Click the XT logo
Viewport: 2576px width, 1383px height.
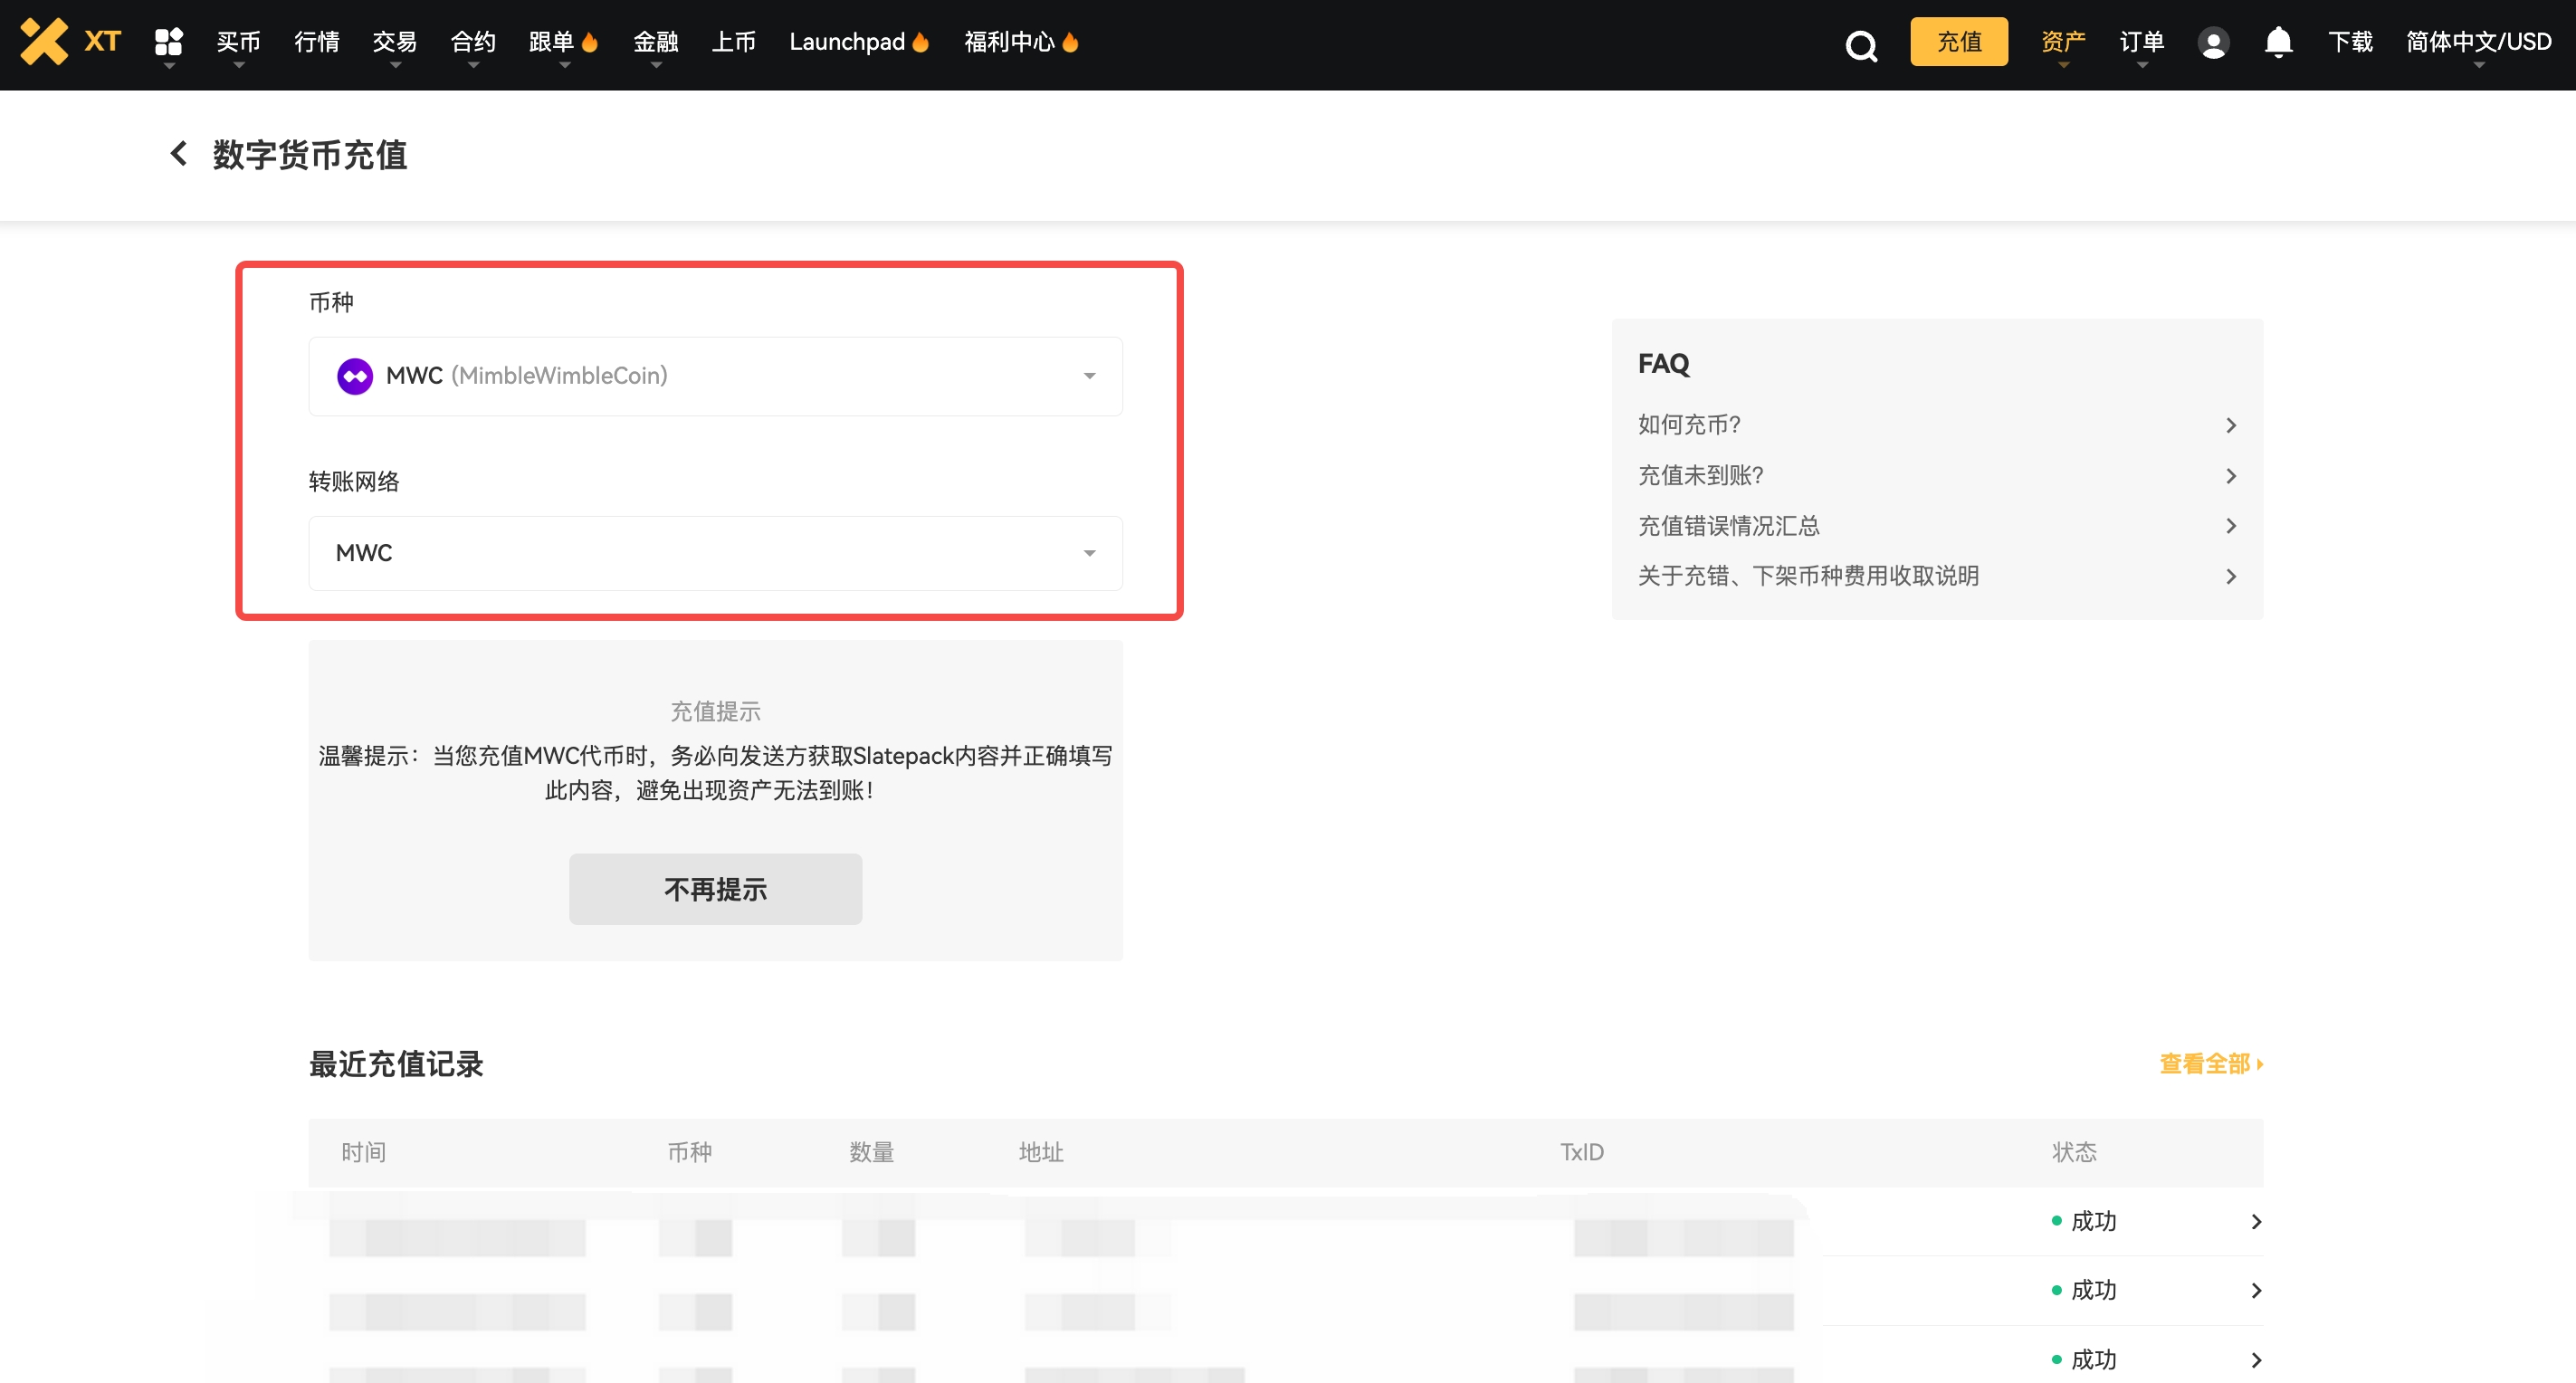[x=71, y=41]
